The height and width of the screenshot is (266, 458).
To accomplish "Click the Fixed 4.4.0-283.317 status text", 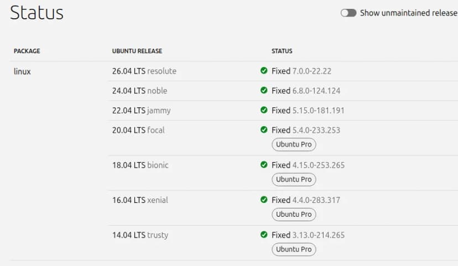I will point(306,200).
